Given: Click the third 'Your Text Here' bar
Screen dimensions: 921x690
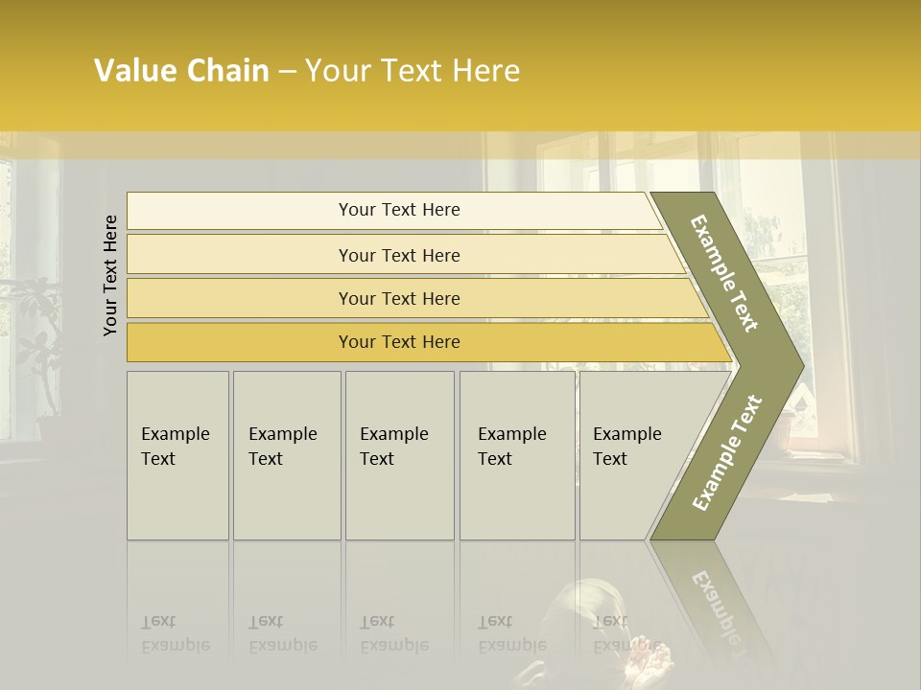Looking at the screenshot, I should click(399, 298).
